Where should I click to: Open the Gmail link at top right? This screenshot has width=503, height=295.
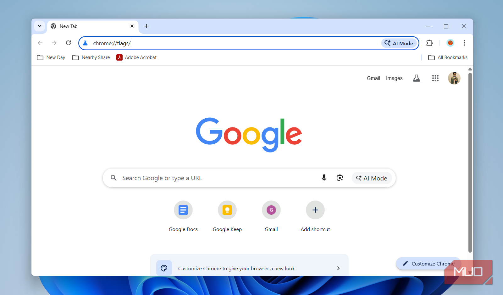[373, 78]
